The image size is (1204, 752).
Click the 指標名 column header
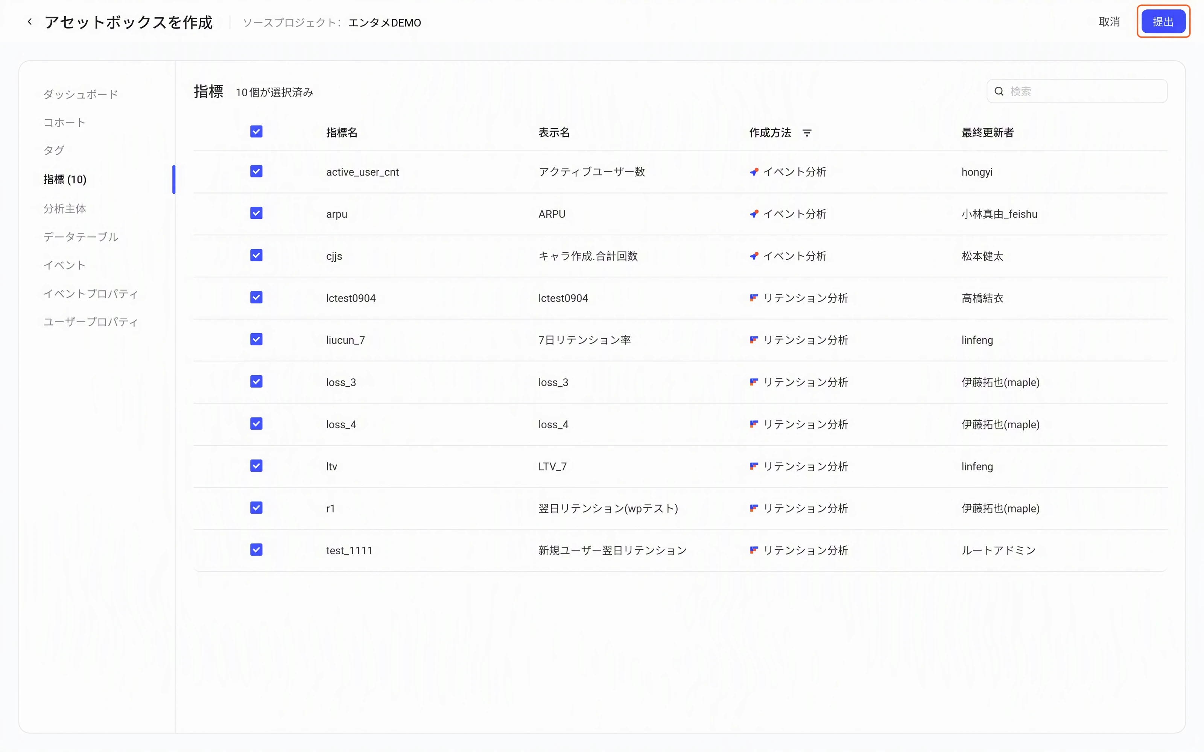pyautogui.click(x=342, y=133)
